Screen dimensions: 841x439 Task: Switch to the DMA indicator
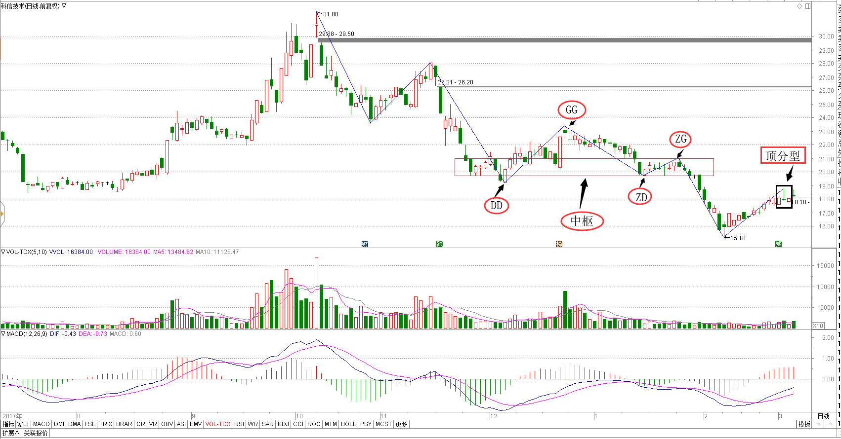click(75, 424)
